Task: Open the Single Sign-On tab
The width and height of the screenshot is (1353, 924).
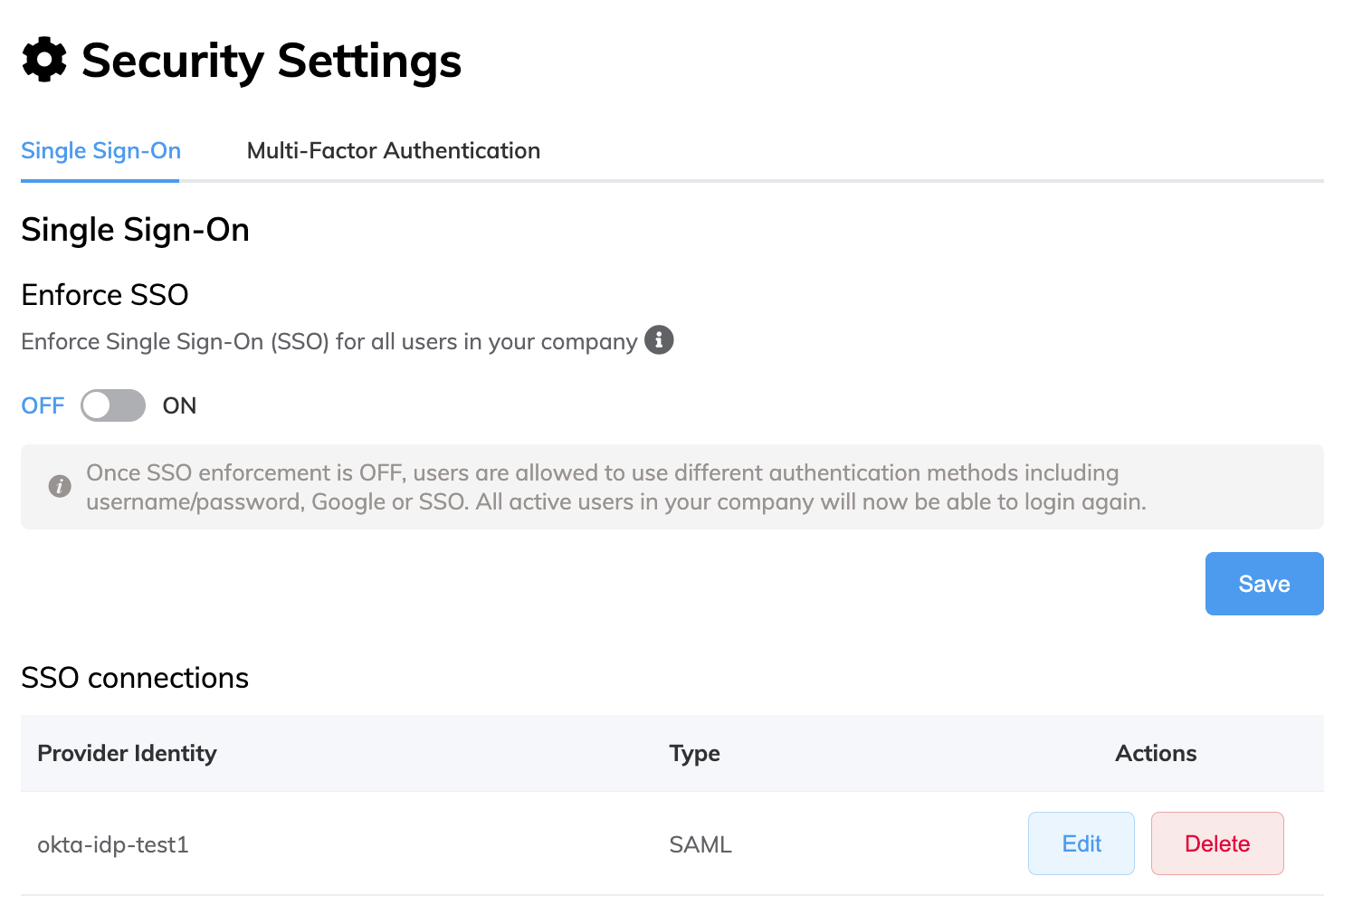Action: [100, 150]
